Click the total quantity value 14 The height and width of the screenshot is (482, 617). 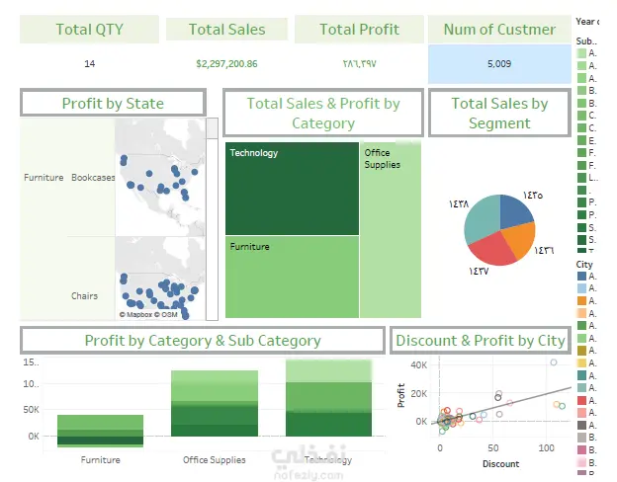pyautogui.click(x=89, y=63)
